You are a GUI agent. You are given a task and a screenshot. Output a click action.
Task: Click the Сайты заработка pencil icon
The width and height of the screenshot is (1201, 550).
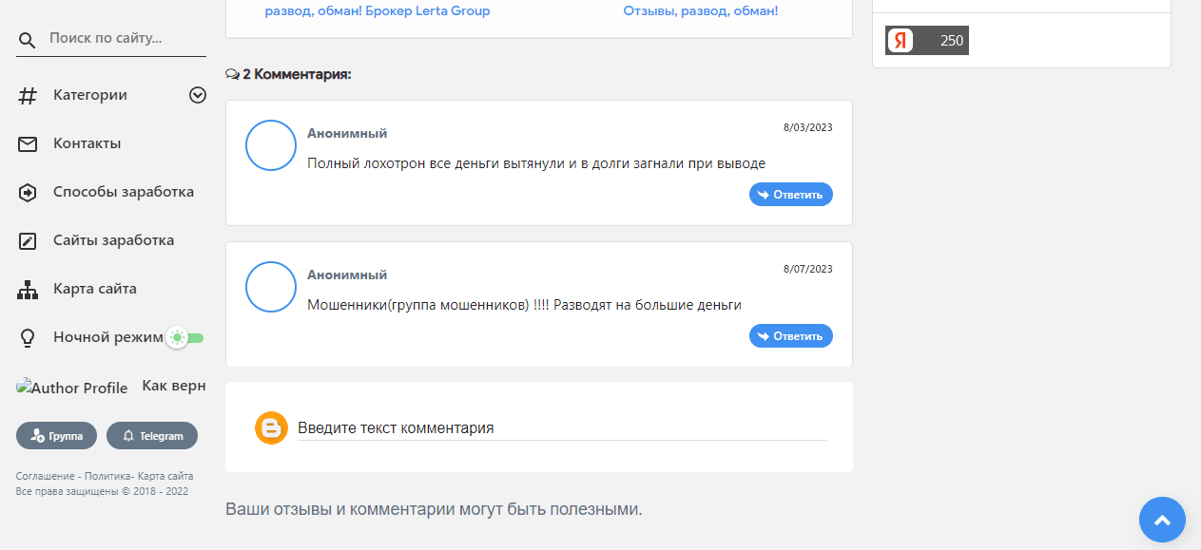coord(26,240)
